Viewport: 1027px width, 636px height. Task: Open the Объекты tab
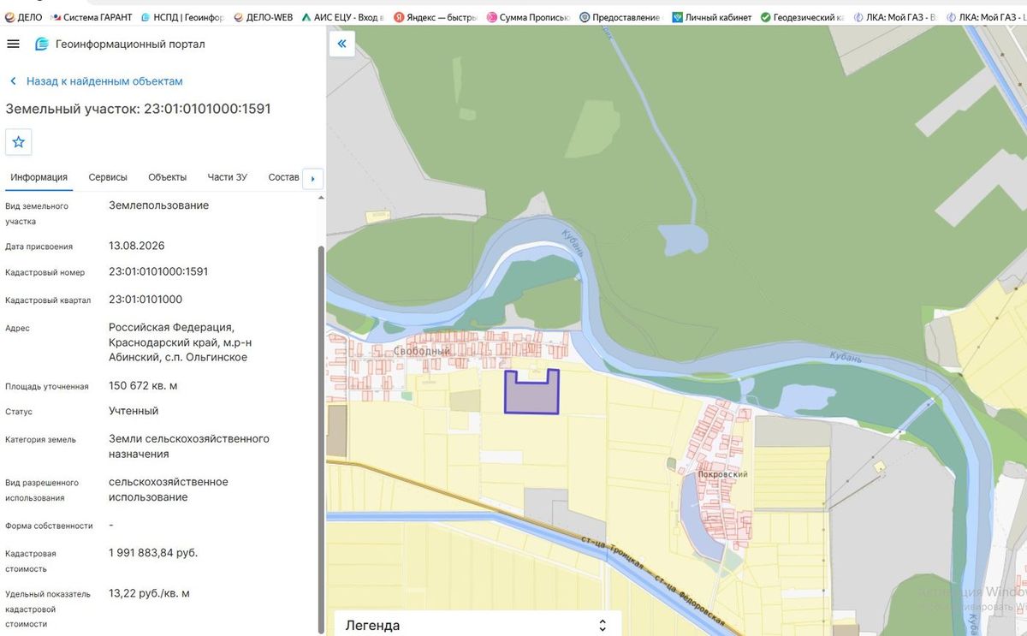tap(167, 177)
